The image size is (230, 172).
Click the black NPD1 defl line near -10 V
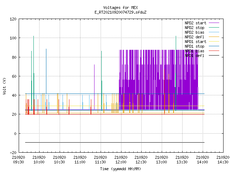[115, 142]
